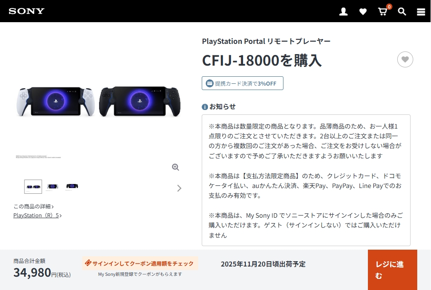Open the search magnifier icon
431x290 pixels.
(402, 12)
